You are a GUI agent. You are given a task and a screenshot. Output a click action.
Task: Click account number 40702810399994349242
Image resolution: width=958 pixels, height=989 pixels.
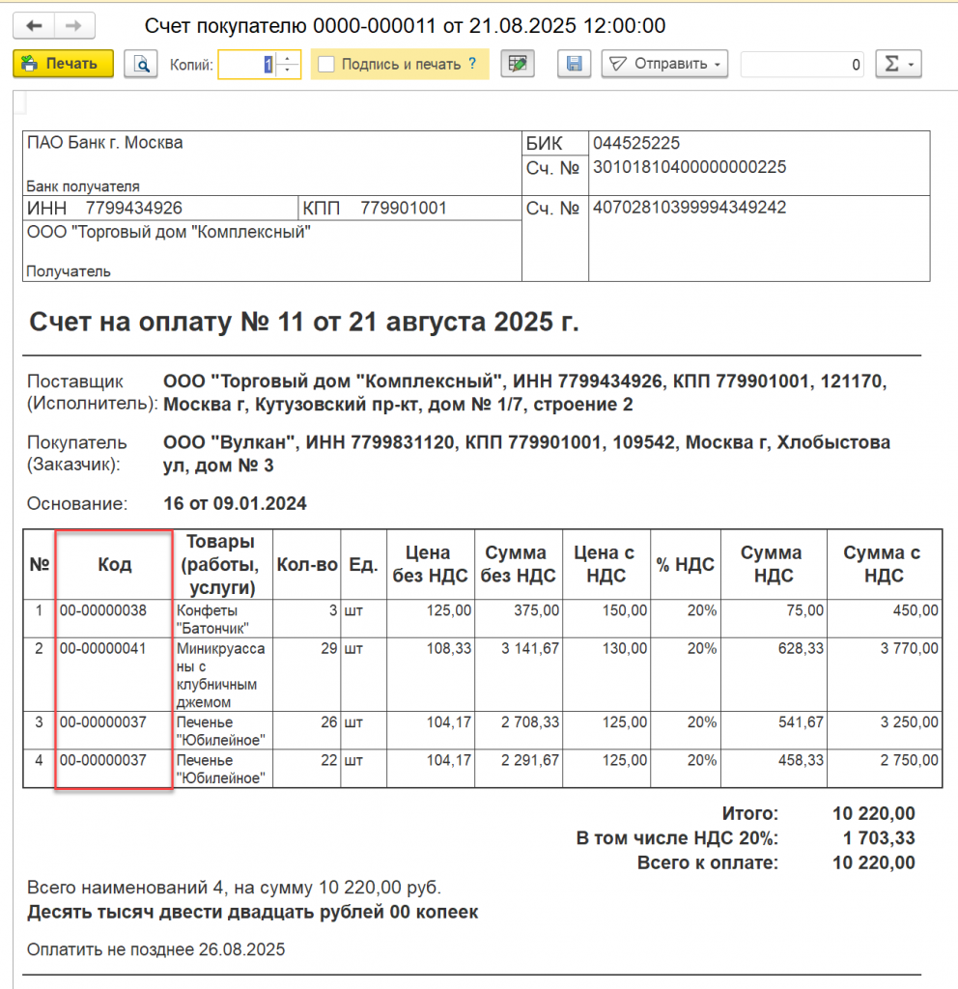690,208
